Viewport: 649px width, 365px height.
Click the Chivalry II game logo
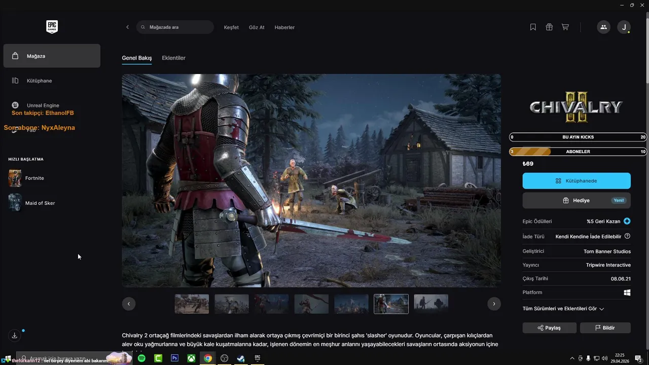point(576,106)
